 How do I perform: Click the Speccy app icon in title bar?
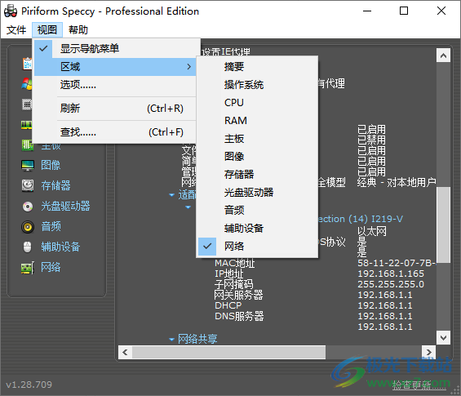coord(11,11)
